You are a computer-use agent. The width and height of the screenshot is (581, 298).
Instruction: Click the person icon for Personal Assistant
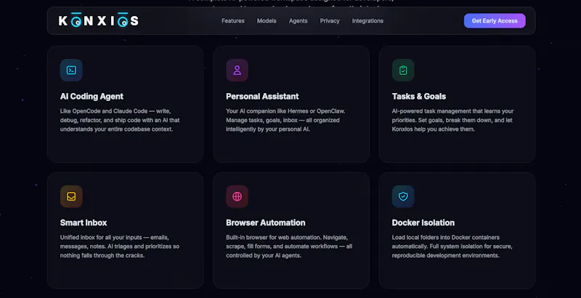click(237, 70)
